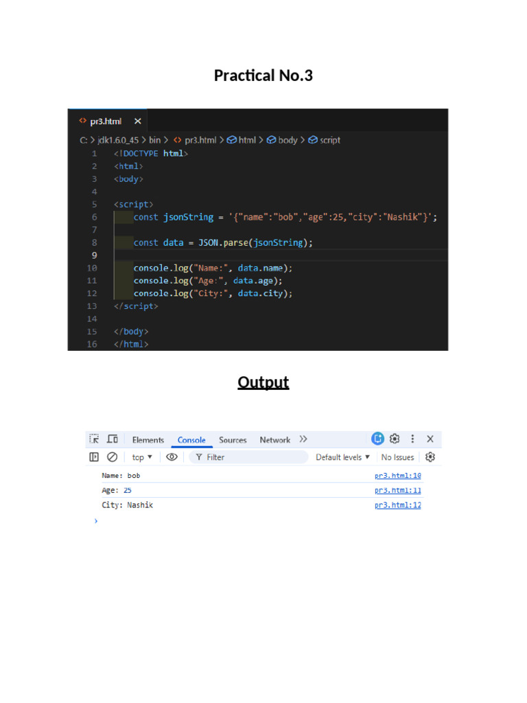Switch to the Sources tab
This screenshot has width=527, height=703.
click(x=233, y=440)
